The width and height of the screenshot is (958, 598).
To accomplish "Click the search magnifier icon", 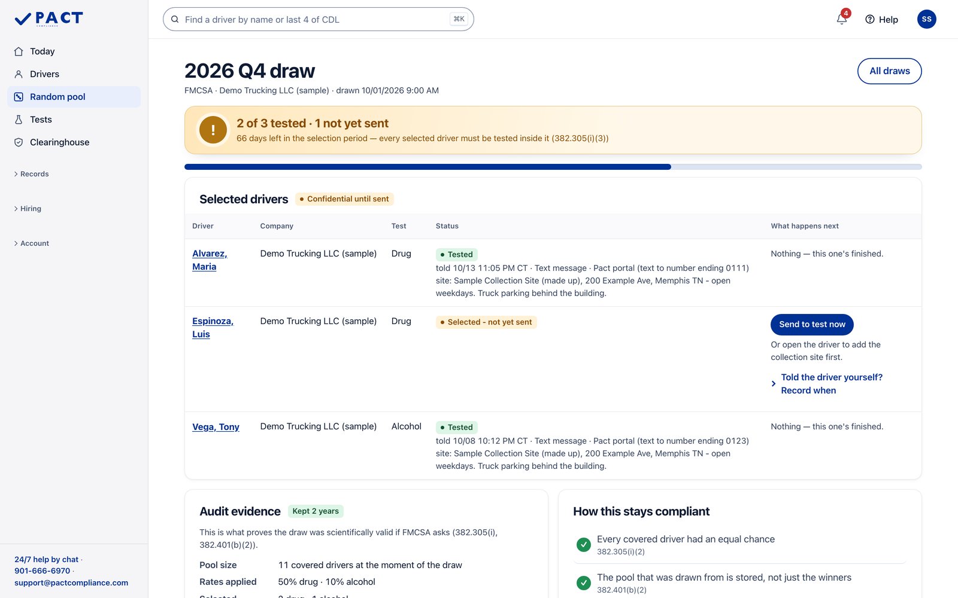I will [175, 19].
